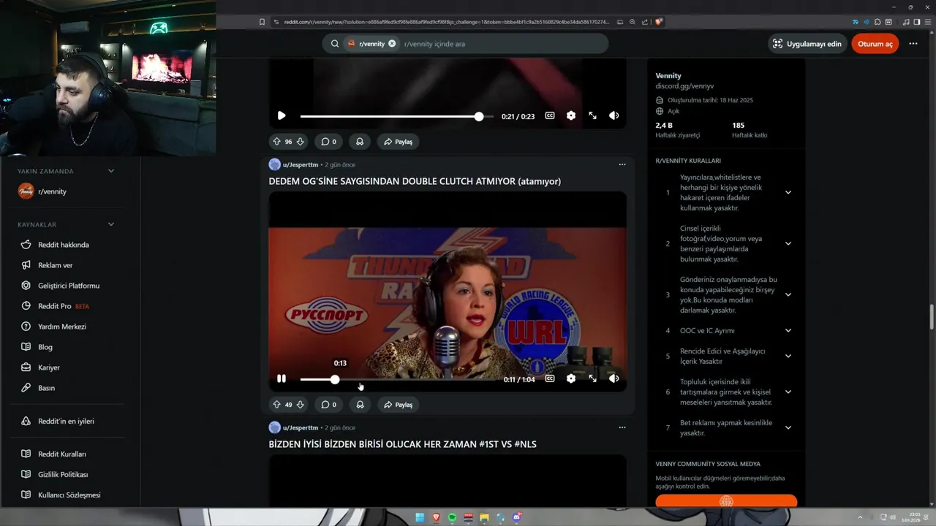The width and height of the screenshot is (936, 526).
Task: Click the search magnifier icon
Action: [x=335, y=44]
